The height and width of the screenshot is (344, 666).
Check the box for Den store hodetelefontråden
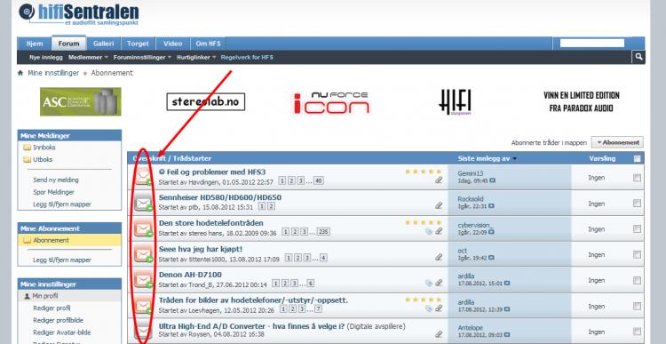click(x=637, y=228)
